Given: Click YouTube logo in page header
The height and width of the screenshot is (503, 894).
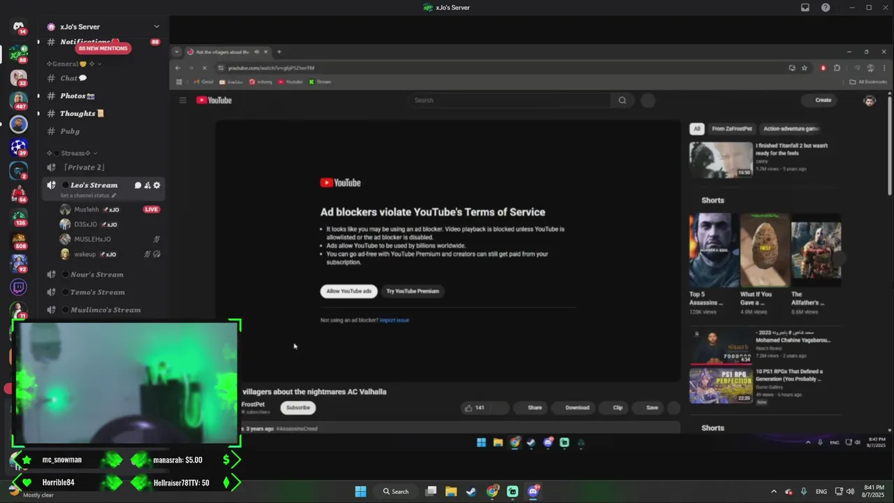Looking at the screenshot, I should (x=214, y=100).
